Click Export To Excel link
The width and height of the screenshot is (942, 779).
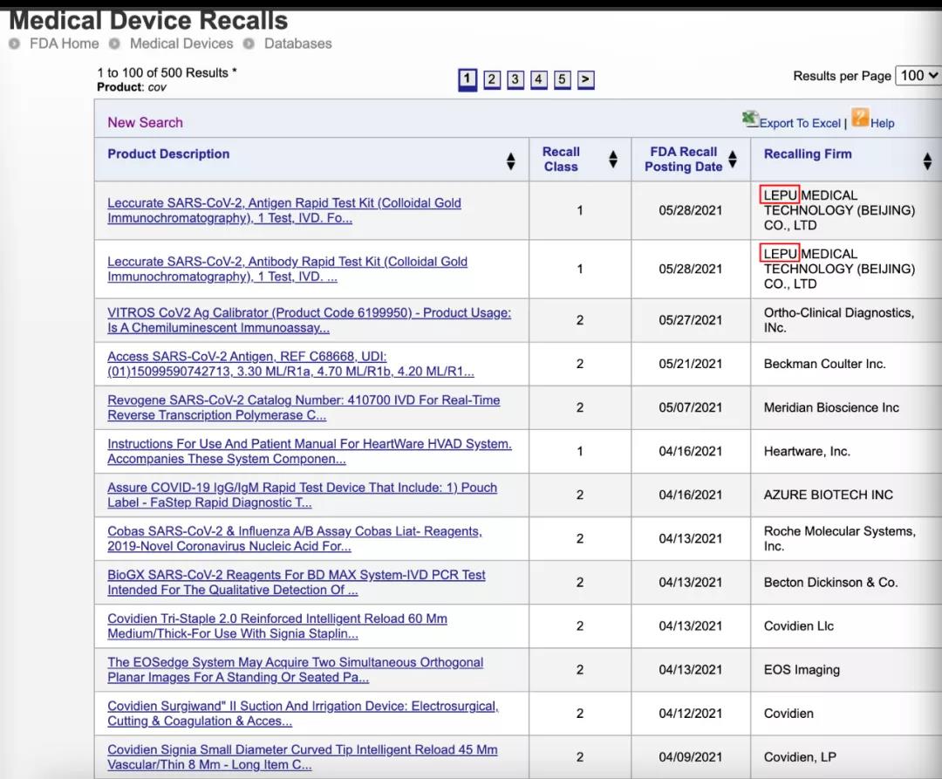[800, 123]
